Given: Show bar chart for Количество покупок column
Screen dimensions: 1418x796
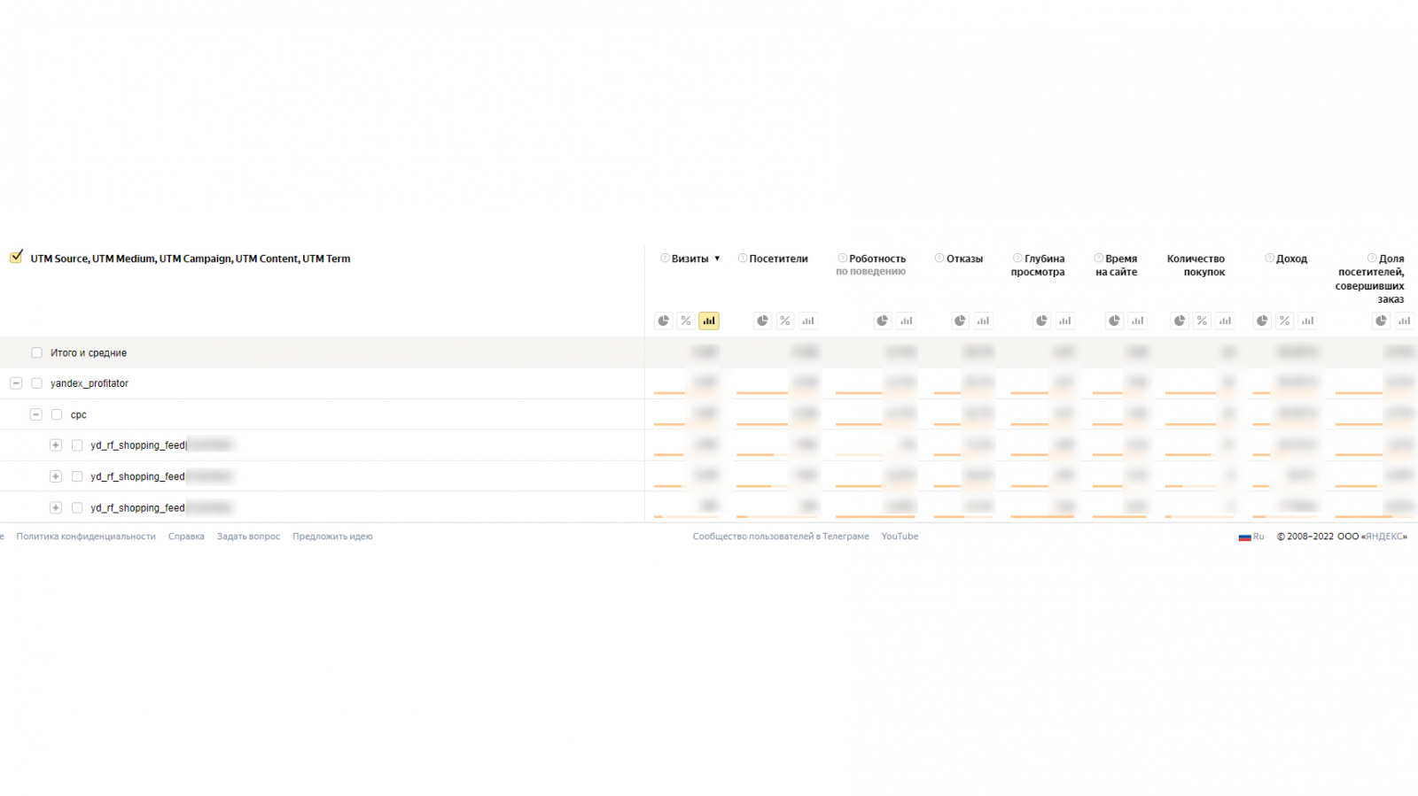Looking at the screenshot, I should click(1226, 321).
